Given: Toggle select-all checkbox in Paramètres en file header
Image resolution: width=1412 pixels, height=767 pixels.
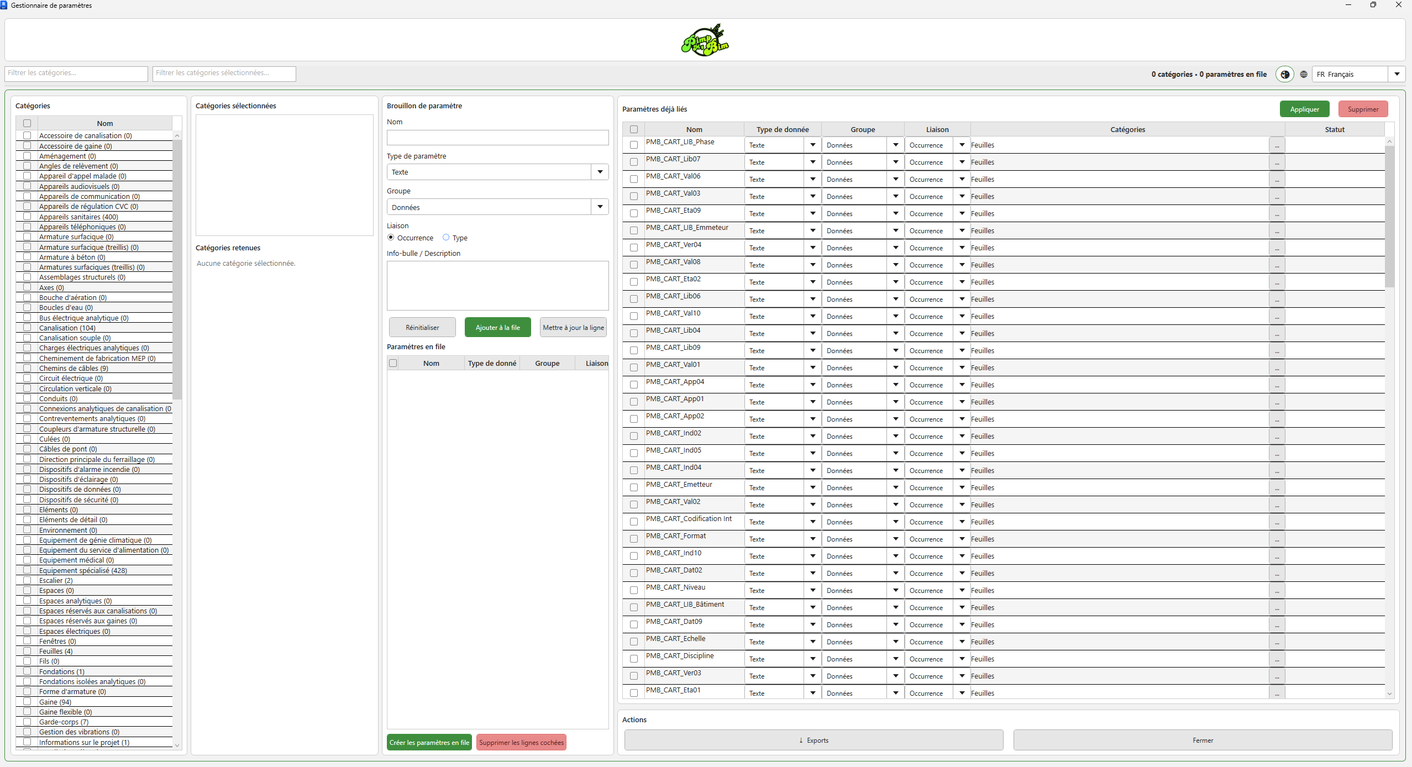Looking at the screenshot, I should [393, 363].
